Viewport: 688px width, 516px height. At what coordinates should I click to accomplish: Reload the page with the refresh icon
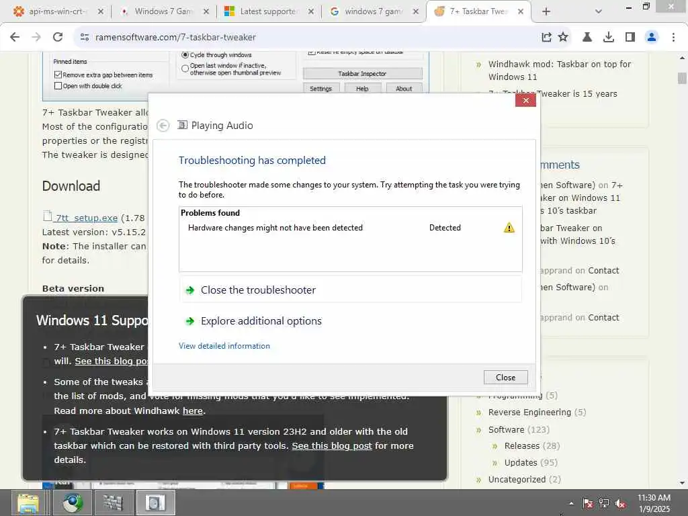click(58, 38)
